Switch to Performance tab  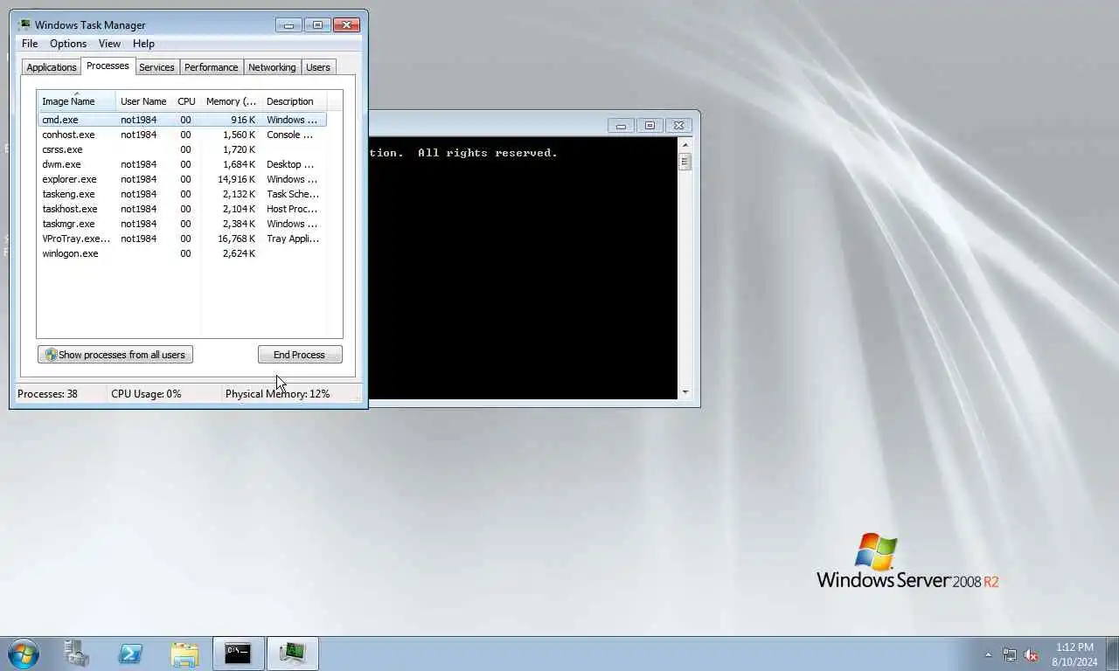click(211, 67)
